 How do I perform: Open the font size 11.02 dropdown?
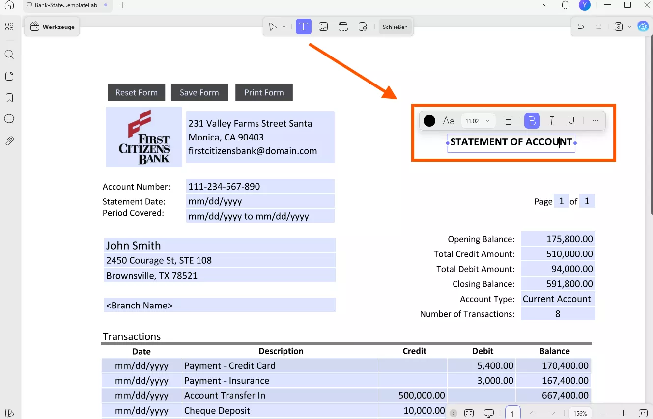coord(478,121)
